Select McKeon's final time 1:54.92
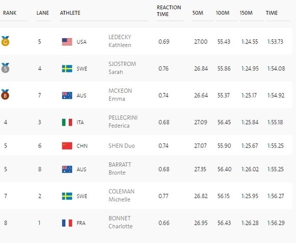296x243 pixels. click(276, 95)
